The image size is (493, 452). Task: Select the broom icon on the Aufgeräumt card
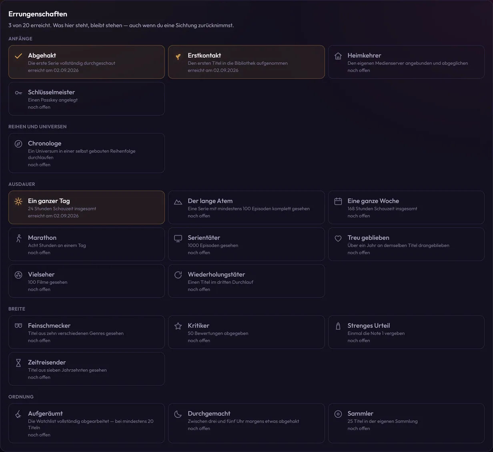point(18,414)
